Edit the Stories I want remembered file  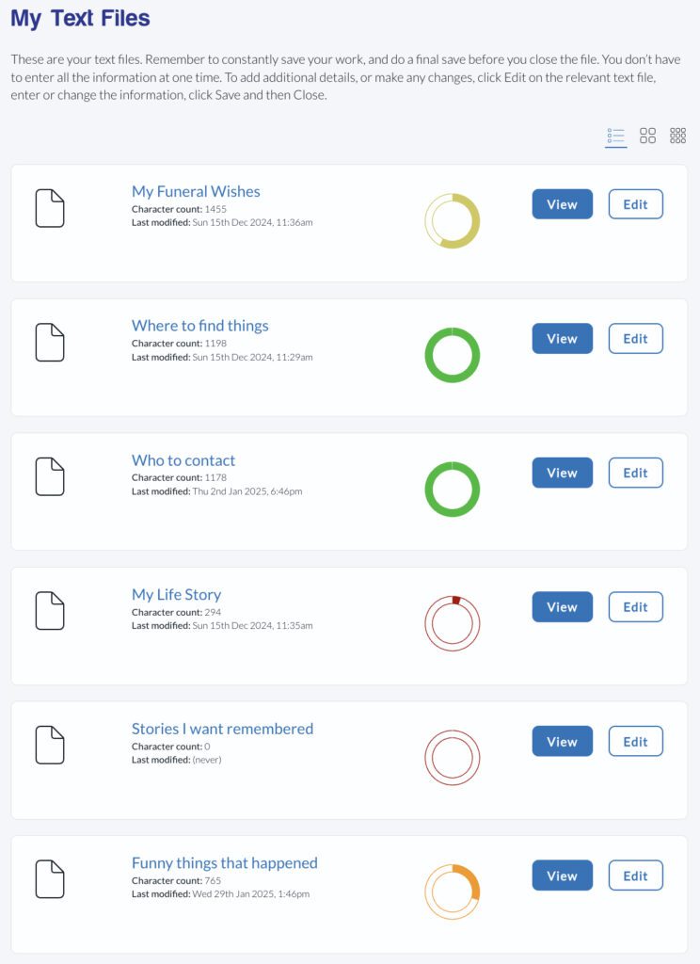[635, 742]
